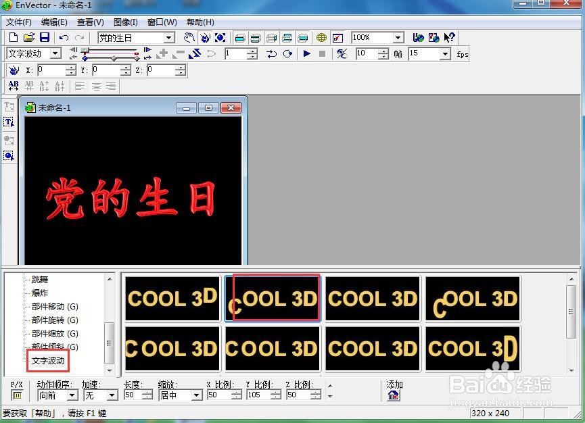Click the first display mode toolbar icon
This screenshot has width=585, height=423.
[240, 38]
